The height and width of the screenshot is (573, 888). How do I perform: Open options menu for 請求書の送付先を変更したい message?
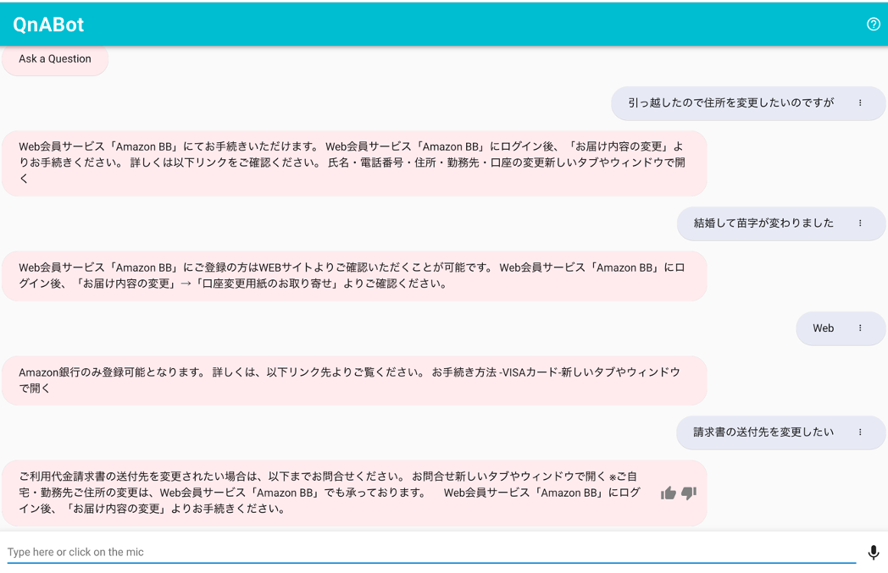[860, 433]
